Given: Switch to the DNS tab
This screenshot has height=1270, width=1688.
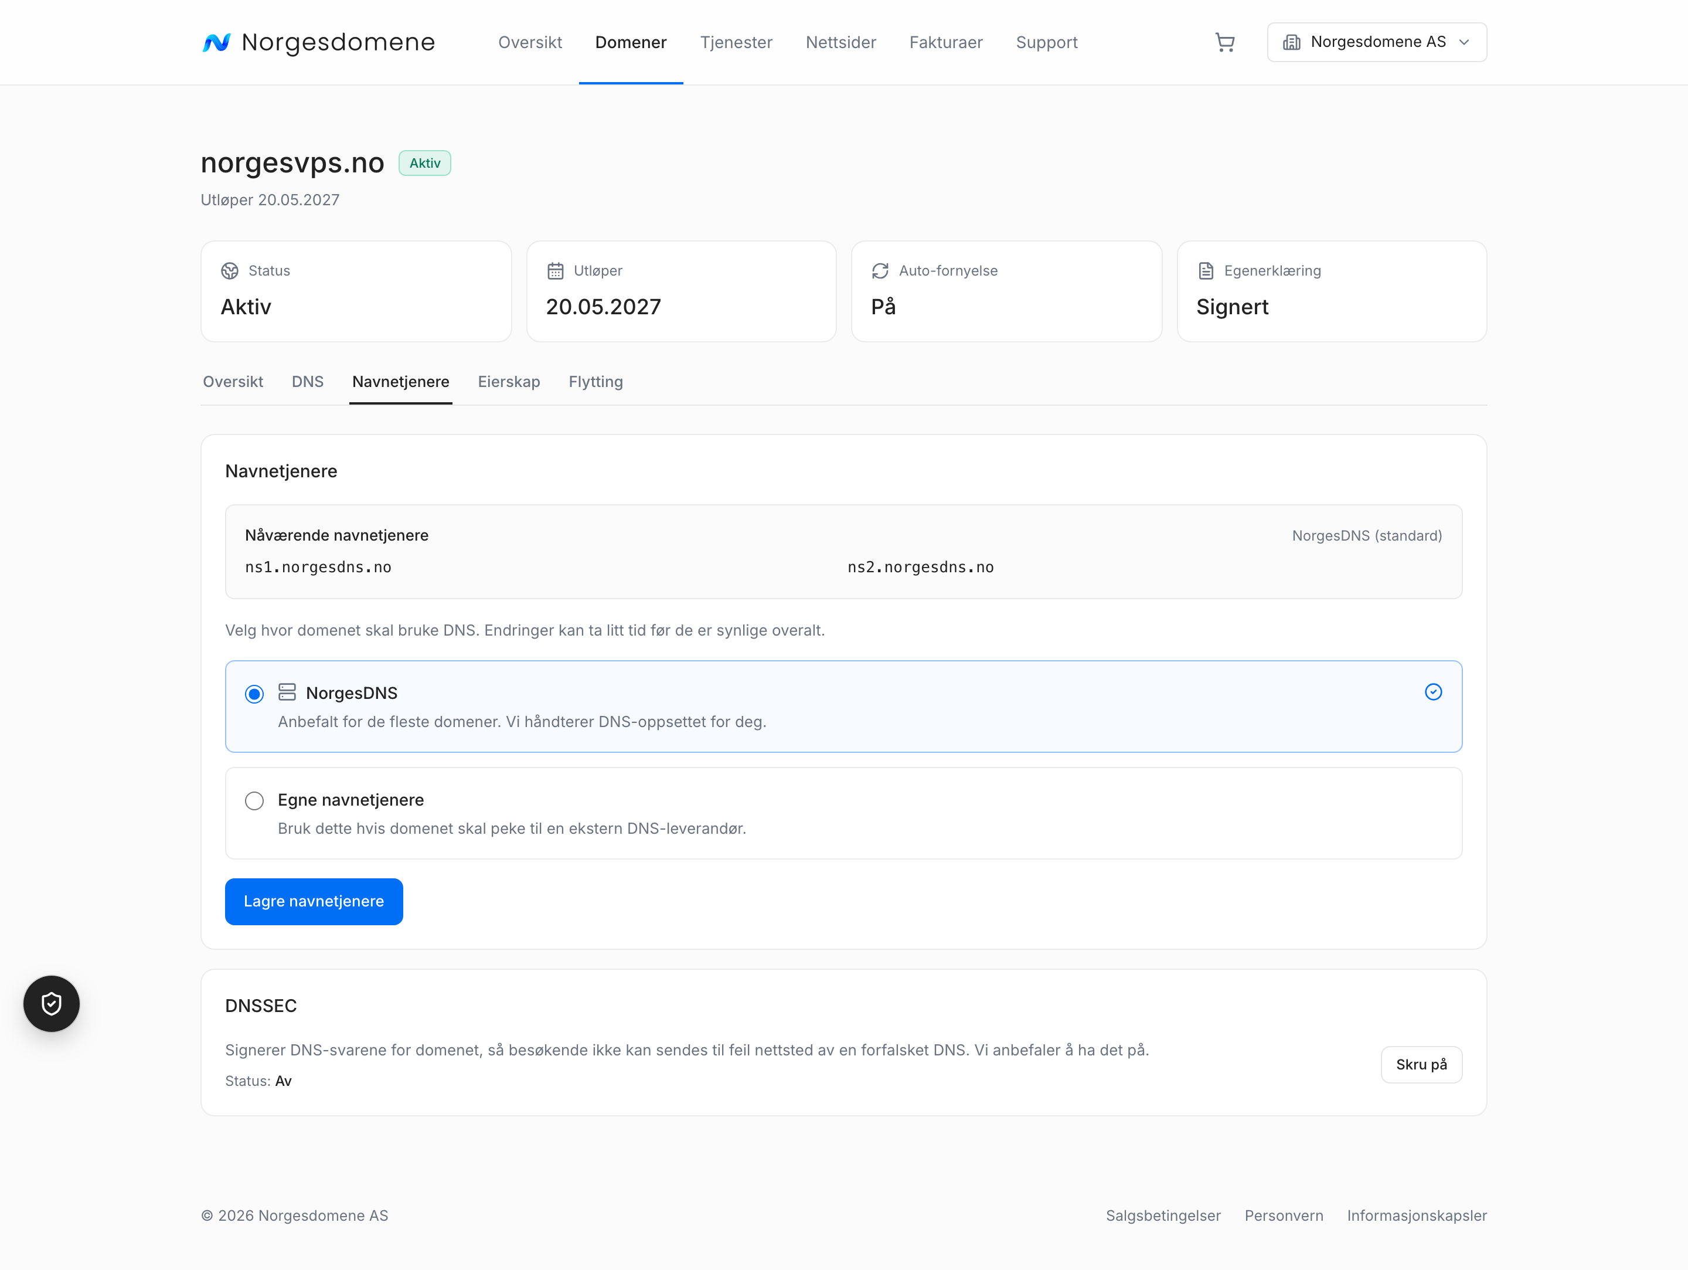Looking at the screenshot, I should pos(308,382).
